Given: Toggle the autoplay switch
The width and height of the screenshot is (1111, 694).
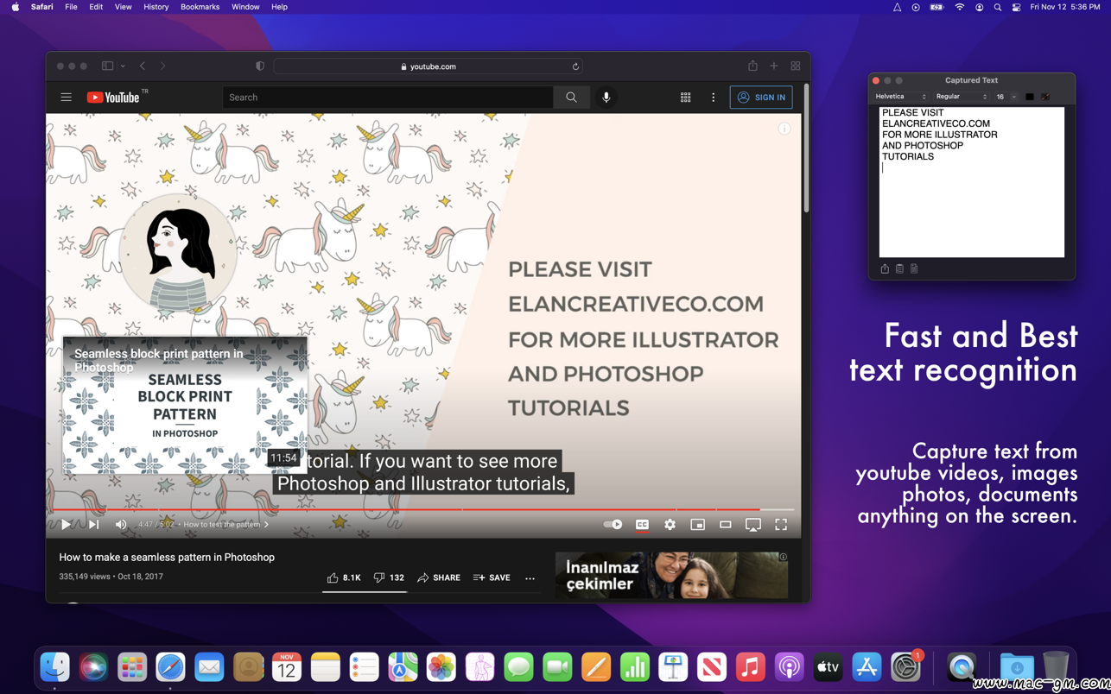Looking at the screenshot, I should pos(613,524).
